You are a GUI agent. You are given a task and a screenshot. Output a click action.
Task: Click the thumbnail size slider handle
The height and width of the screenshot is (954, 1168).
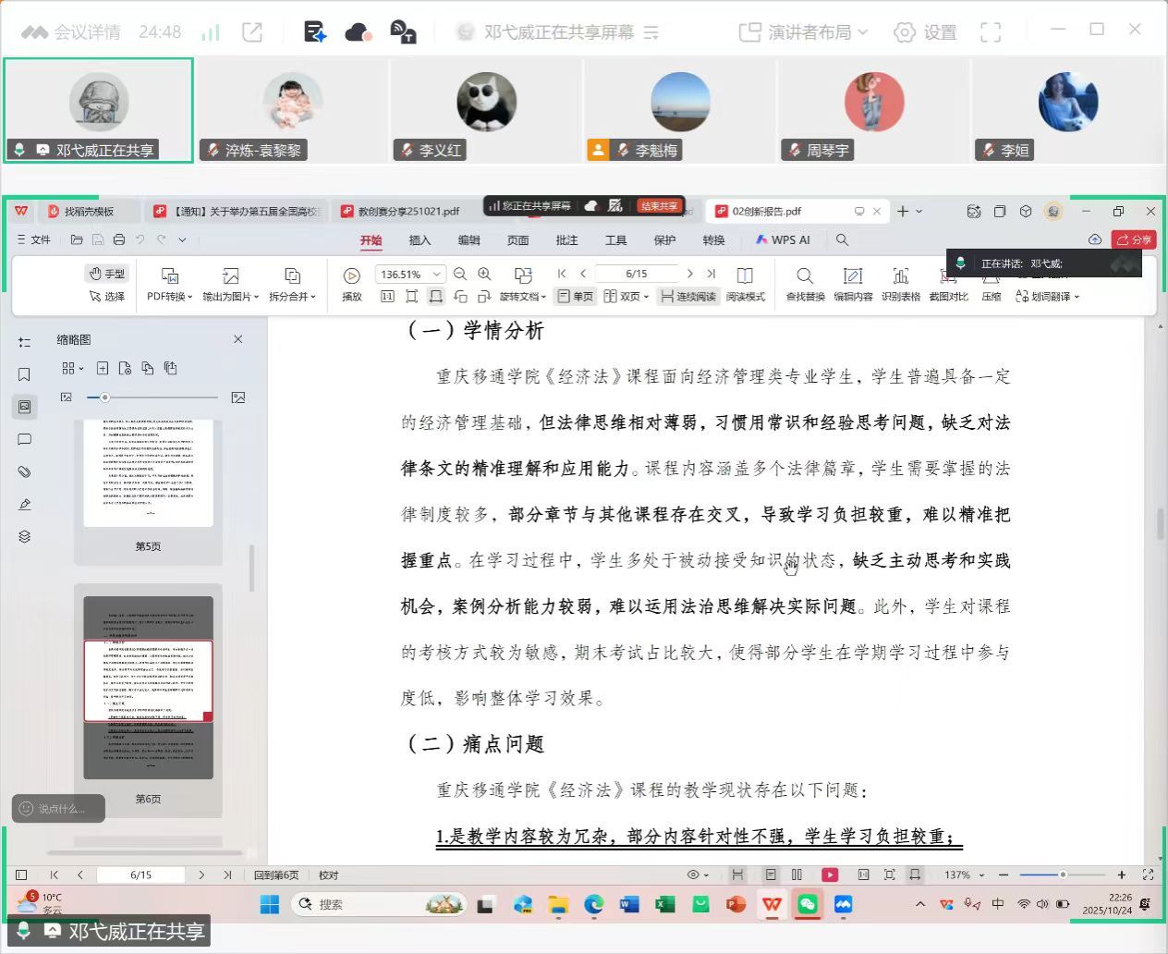click(105, 397)
